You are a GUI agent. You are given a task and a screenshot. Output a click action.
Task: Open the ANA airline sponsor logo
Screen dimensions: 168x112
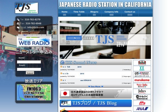click(x=142, y=109)
